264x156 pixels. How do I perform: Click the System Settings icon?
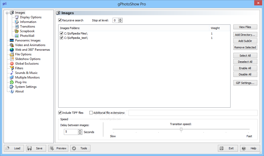[x=12, y=87]
